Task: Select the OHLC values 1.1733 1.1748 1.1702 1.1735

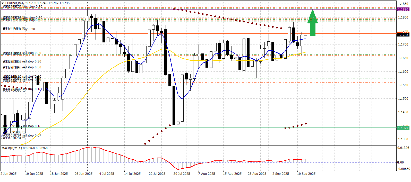Action: pos(48,3)
